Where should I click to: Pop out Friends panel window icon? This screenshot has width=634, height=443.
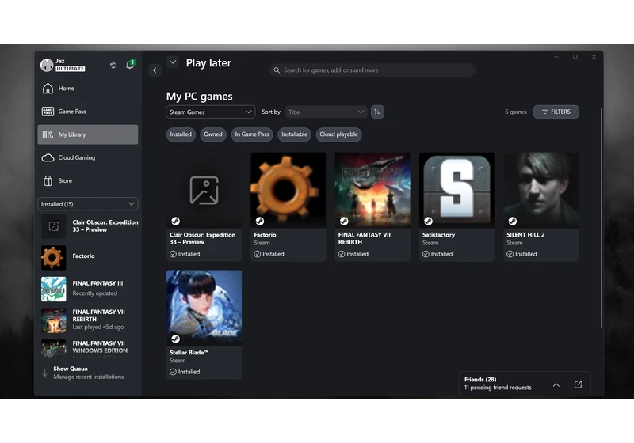(579, 384)
